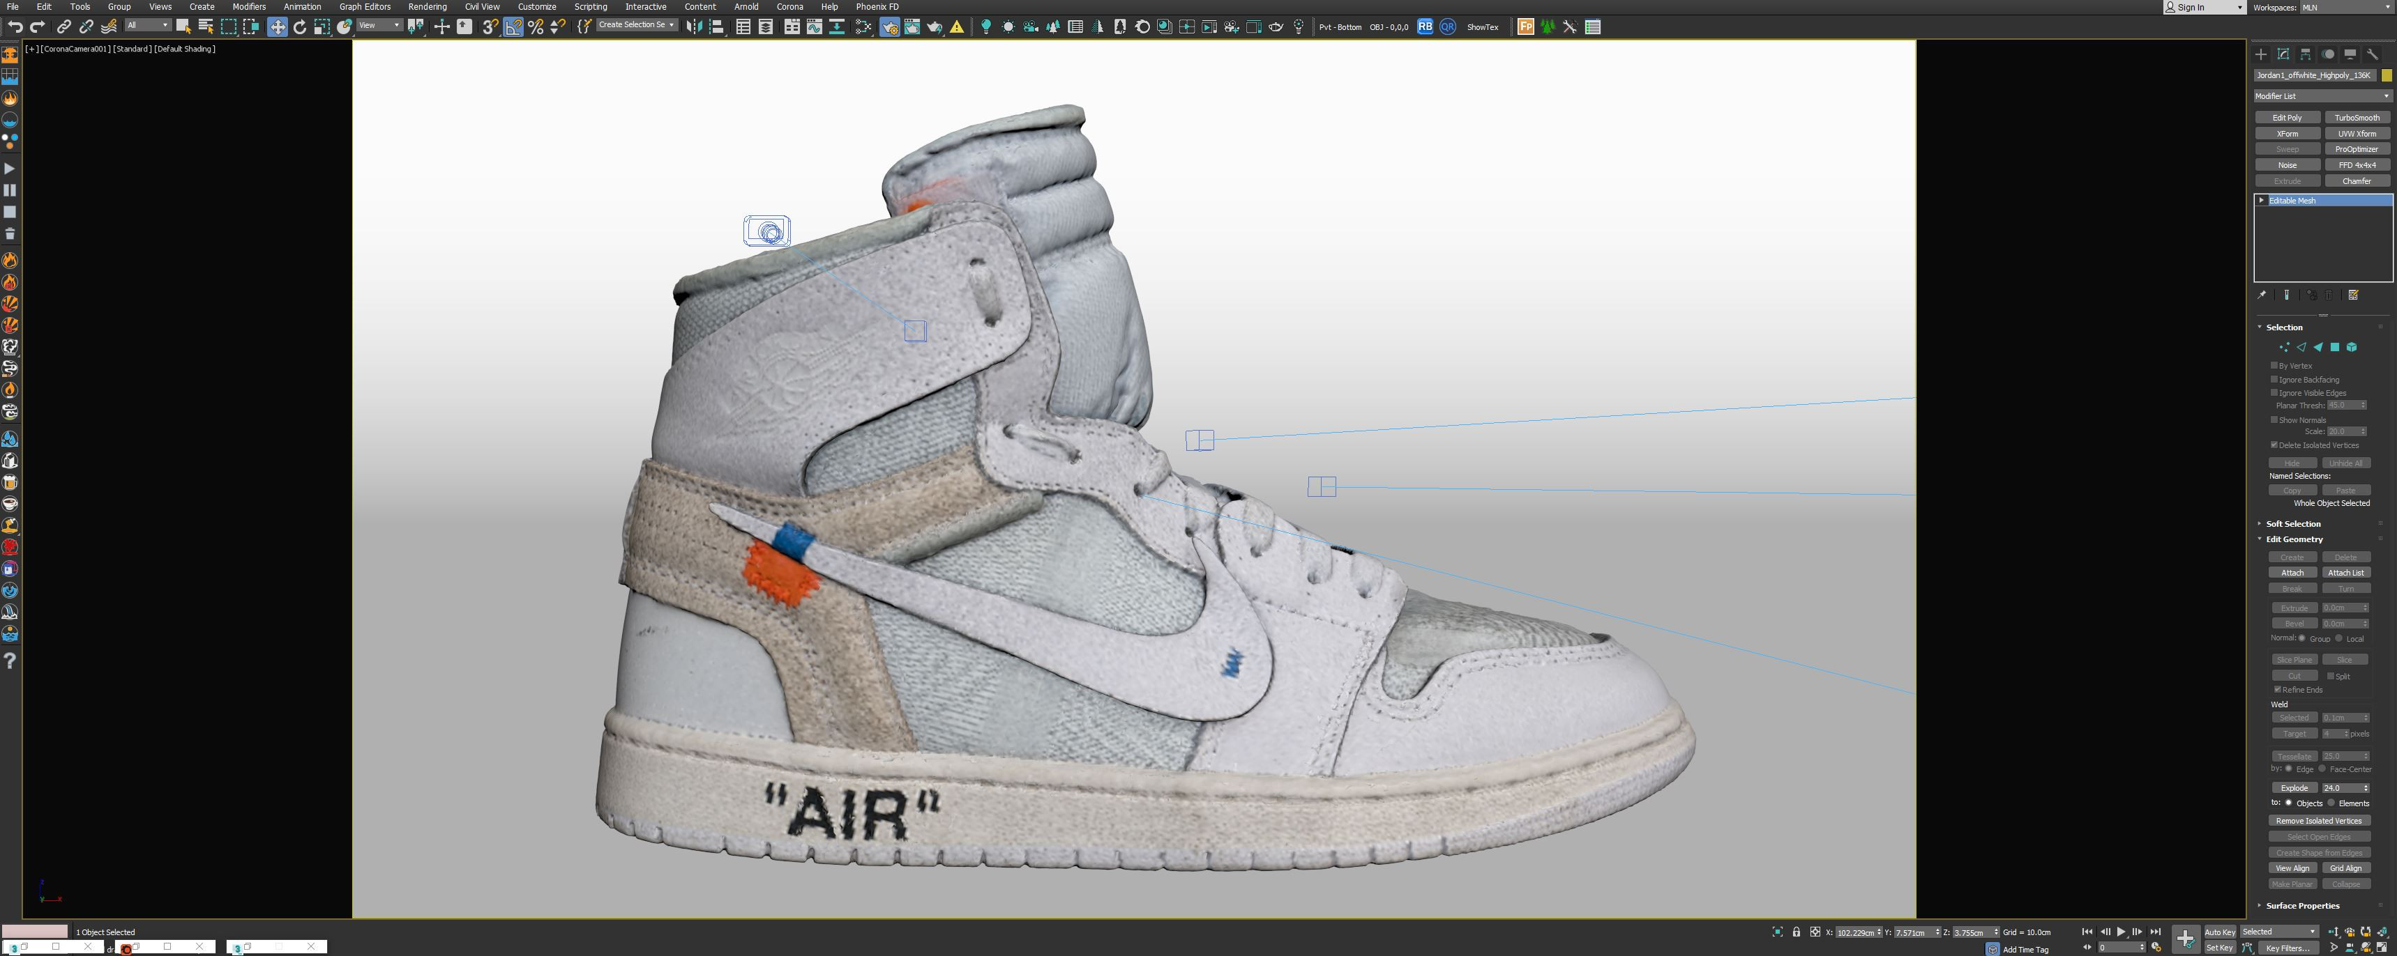Toggle the 3D Snaps icon
The height and width of the screenshot is (956, 2397).
490,27
